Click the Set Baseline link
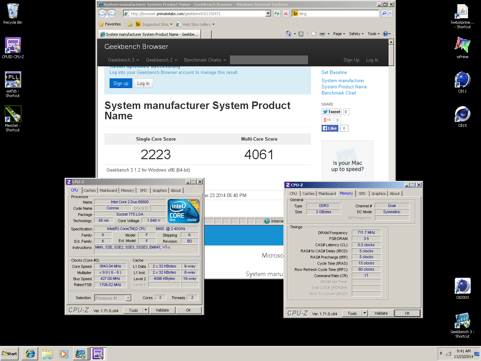This screenshot has height=361, width=481. coord(334,72)
